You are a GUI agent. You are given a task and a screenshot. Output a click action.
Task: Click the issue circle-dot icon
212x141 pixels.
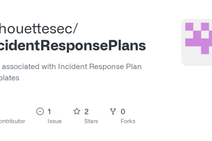pos(40,112)
